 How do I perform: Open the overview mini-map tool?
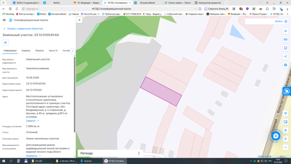click(286, 122)
